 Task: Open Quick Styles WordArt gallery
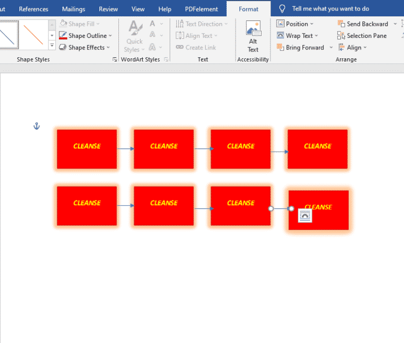click(x=134, y=36)
